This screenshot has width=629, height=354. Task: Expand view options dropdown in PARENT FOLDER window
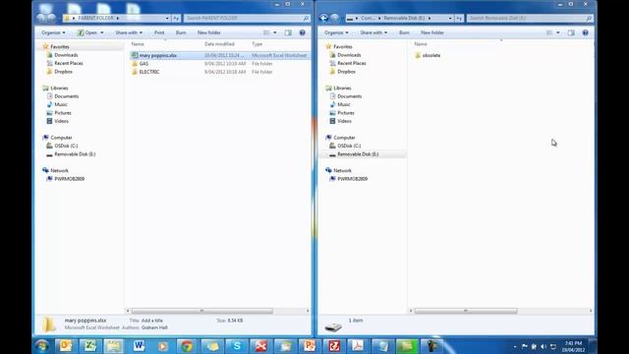coord(275,32)
